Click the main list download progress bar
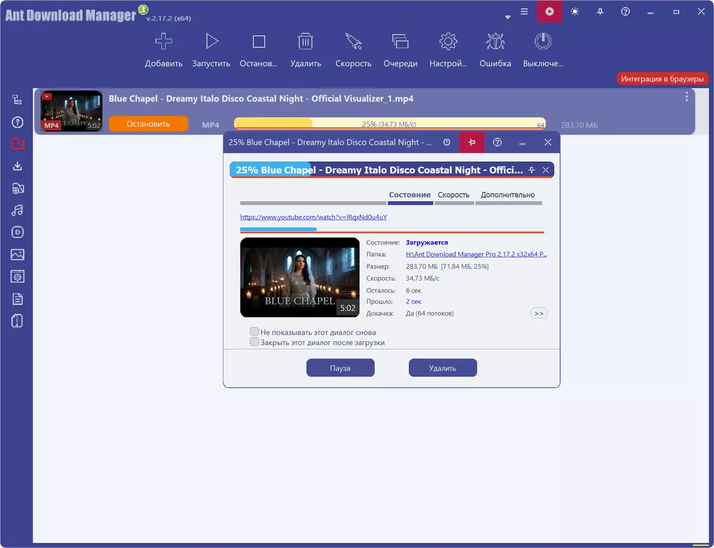This screenshot has height=548, width=714. pos(390,124)
